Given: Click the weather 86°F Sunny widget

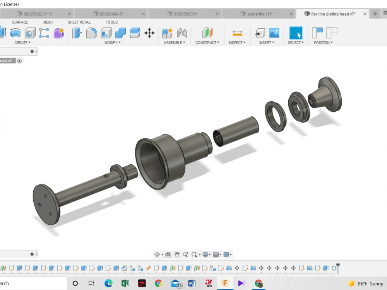Looking at the screenshot, I should pos(366,283).
